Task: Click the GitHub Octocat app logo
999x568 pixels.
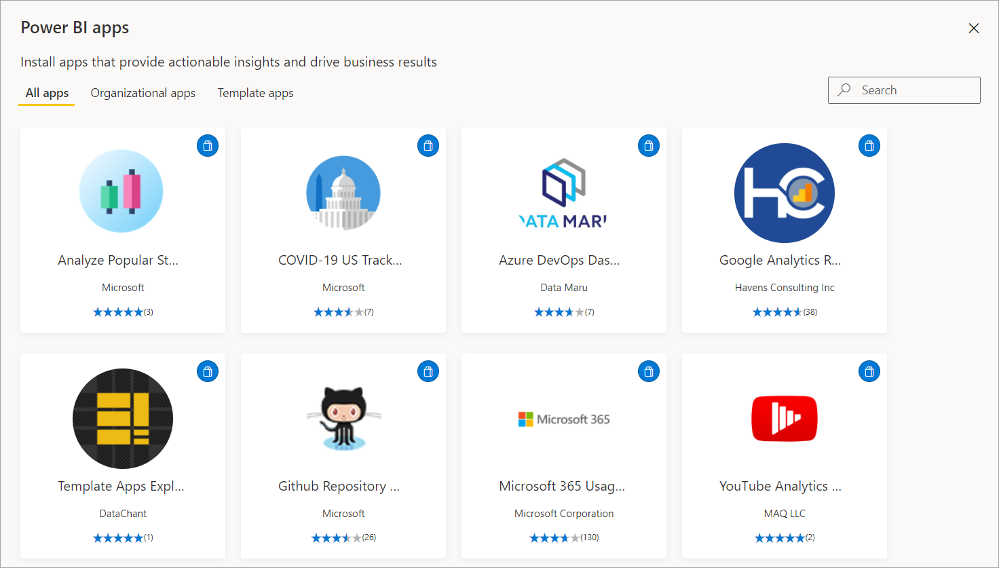Action: (343, 419)
